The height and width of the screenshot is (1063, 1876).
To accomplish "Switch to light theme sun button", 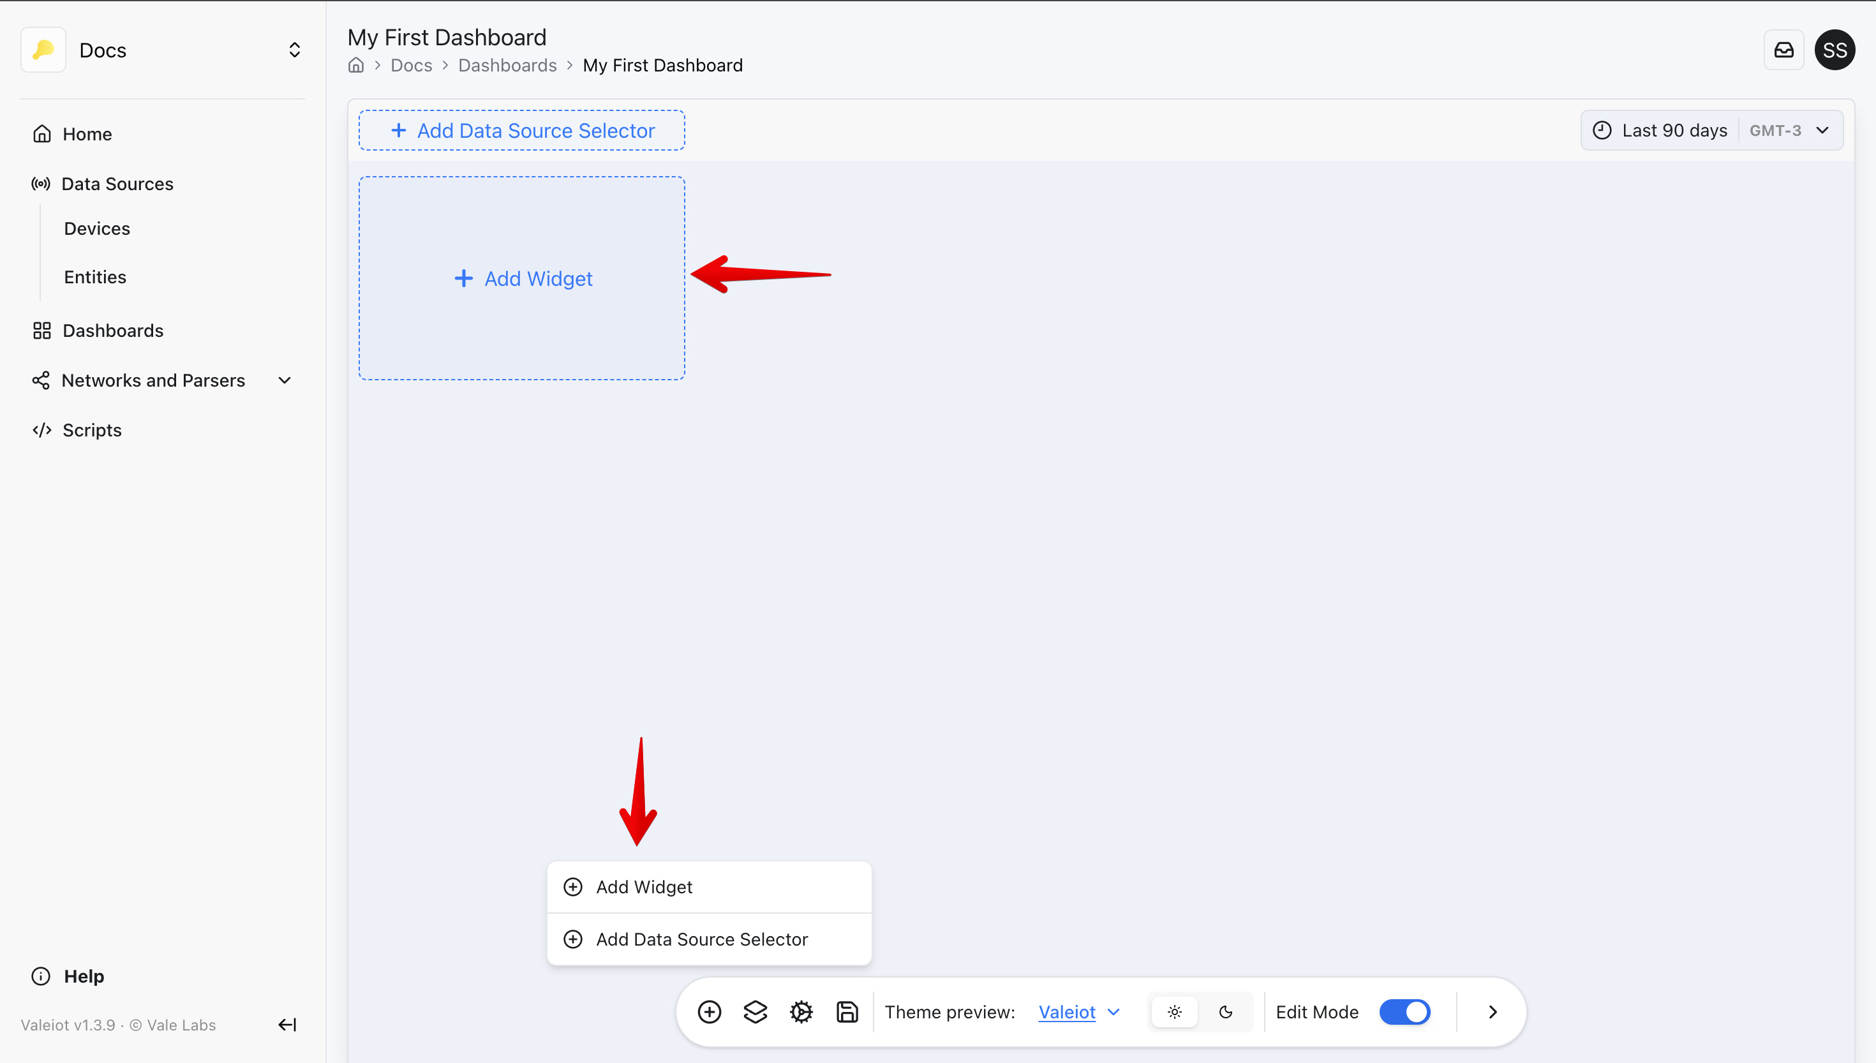I will click(x=1174, y=1012).
